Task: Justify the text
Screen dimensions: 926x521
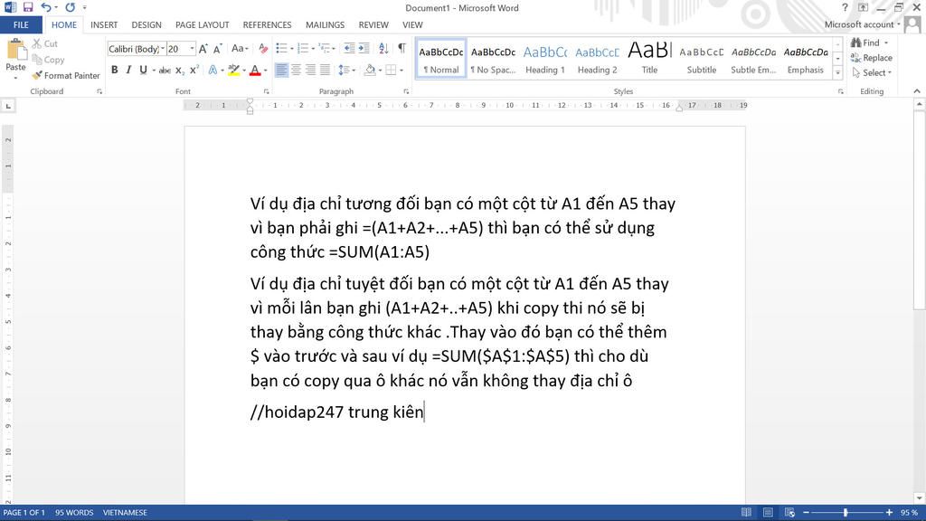Action: [325, 70]
